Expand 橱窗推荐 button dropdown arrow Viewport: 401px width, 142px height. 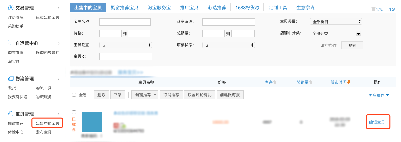[155, 95]
